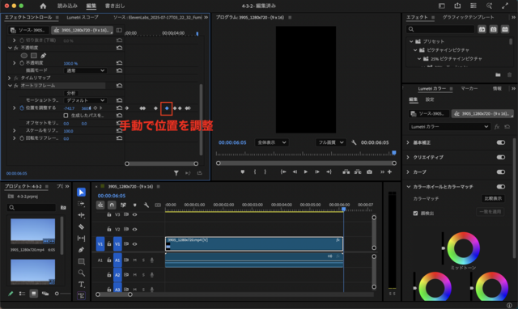Toggle カラーホイールとカラーマッチ switch
The height and width of the screenshot is (309, 518).
pyautogui.click(x=501, y=187)
